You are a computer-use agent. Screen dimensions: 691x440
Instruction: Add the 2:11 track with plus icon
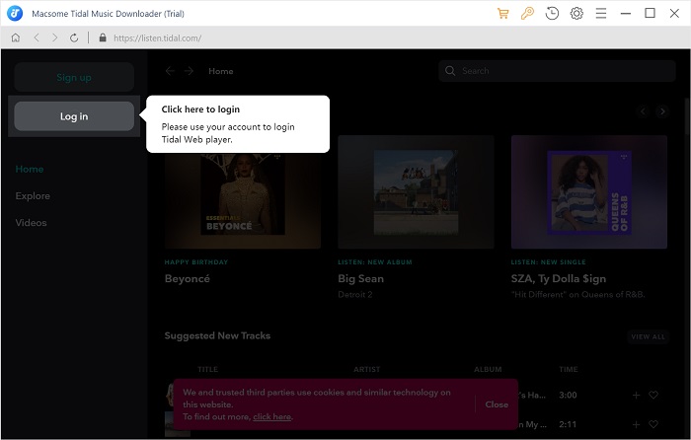pos(636,424)
